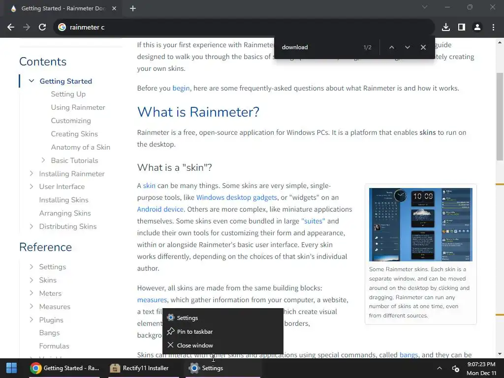
Task: Choose Pin to taskbar
Action: pyautogui.click(x=223, y=331)
